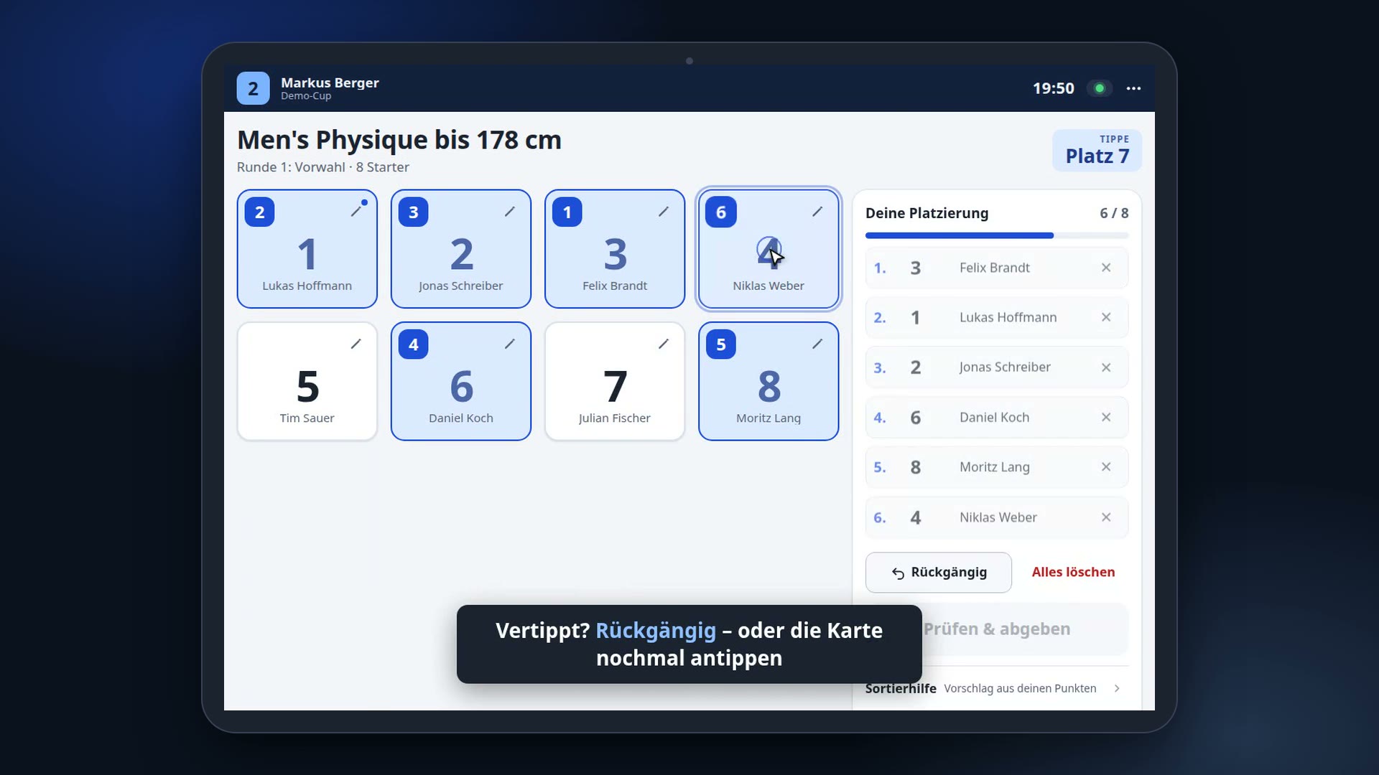Click the judge number 2 badge

[x=253, y=88]
